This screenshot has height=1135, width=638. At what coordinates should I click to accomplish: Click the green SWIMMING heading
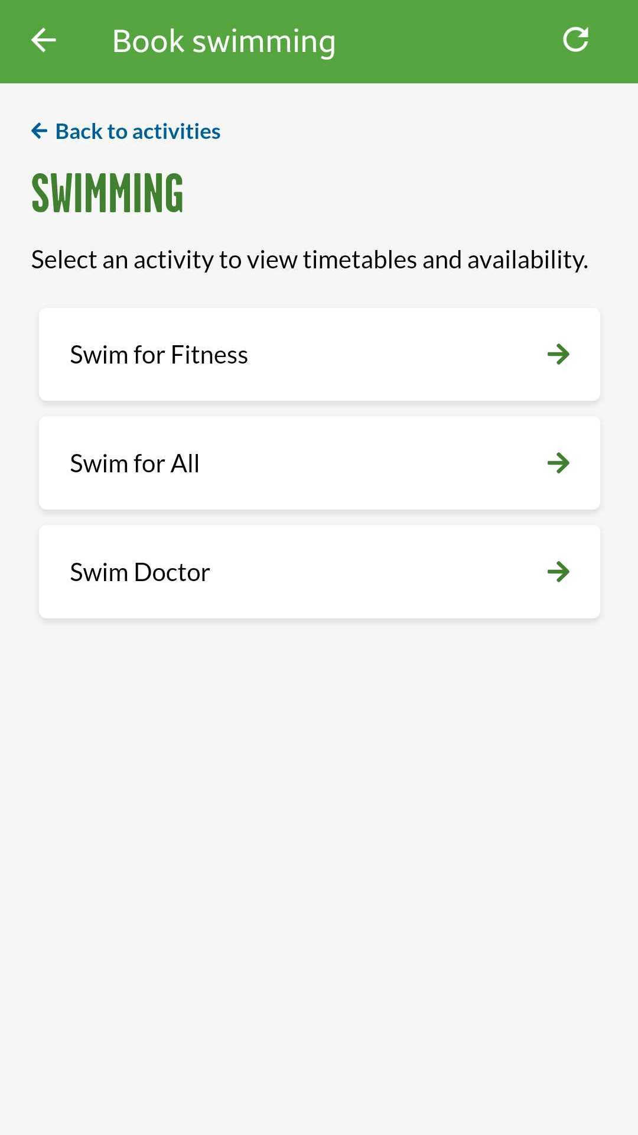coord(108,193)
